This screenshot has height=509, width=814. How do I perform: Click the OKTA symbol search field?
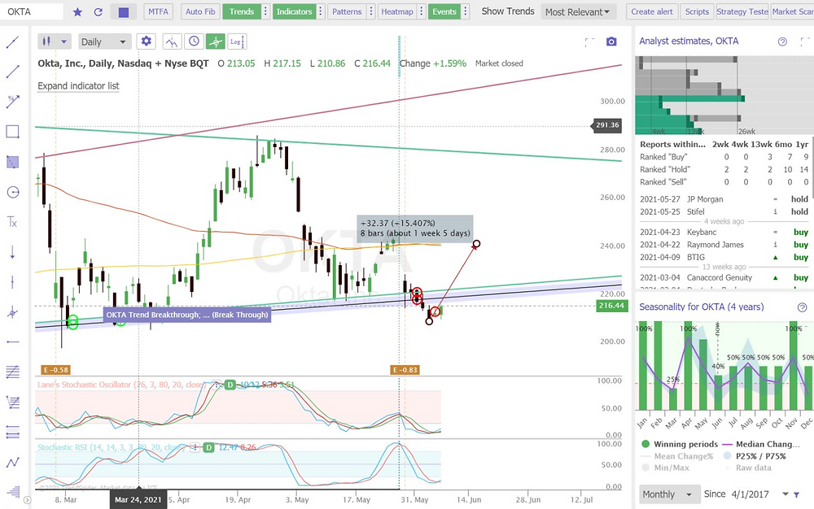(x=33, y=11)
